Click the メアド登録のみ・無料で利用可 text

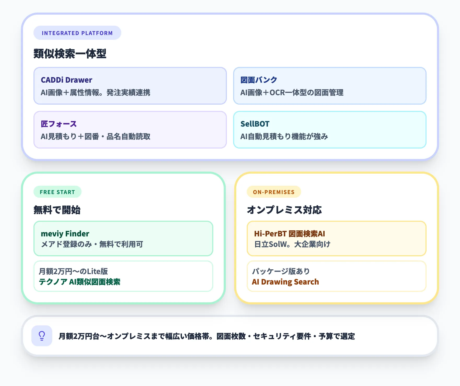click(92, 244)
